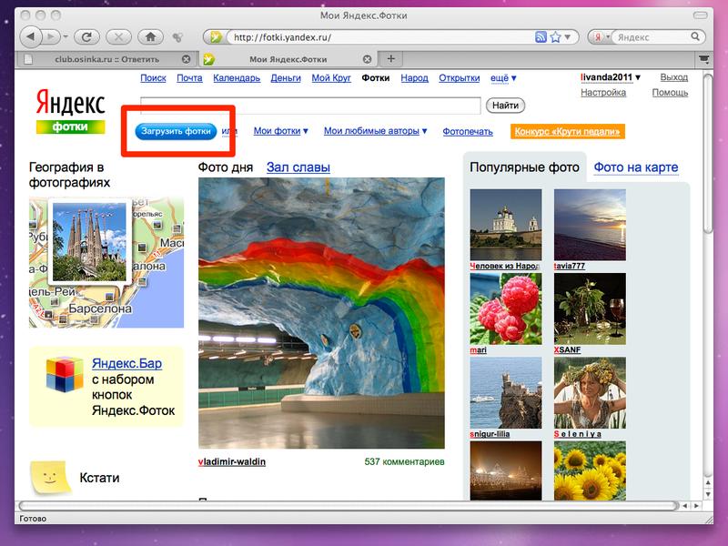Click the Яндекс фотки logo

pos(71,111)
